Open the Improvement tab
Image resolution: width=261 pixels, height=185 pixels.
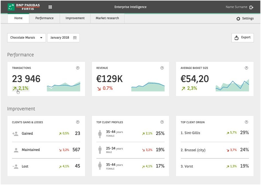point(75,18)
